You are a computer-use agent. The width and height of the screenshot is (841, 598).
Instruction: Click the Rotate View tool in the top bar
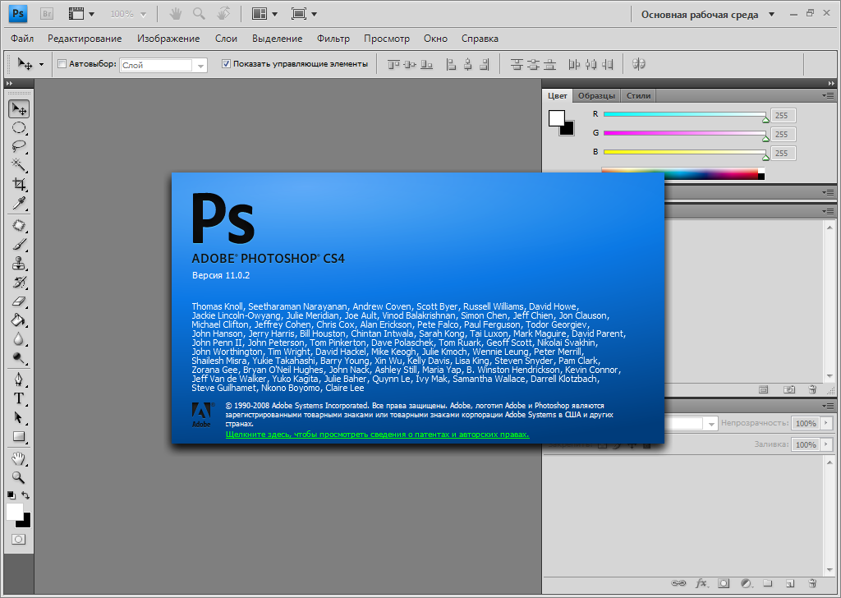click(223, 14)
